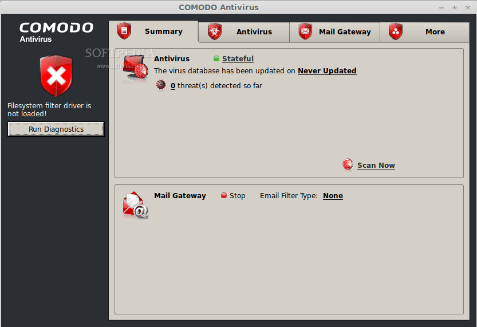This screenshot has height=327, width=477.
Task: Click the three-dot shield icon on More tab
Action: tap(396, 31)
